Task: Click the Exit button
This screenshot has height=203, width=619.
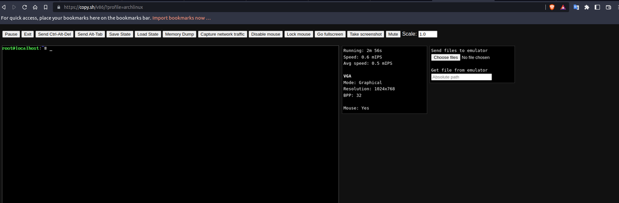Action: pos(28,34)
